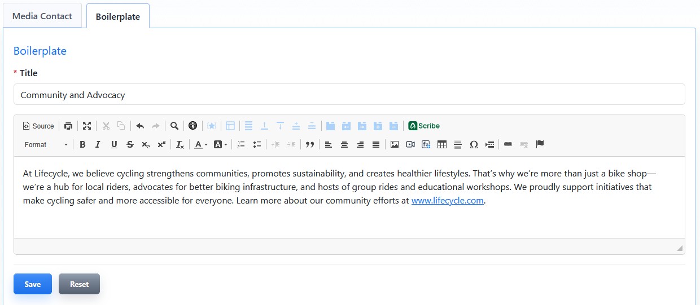
Task: Click the decrease indent icon
Action: click(275, 145)
